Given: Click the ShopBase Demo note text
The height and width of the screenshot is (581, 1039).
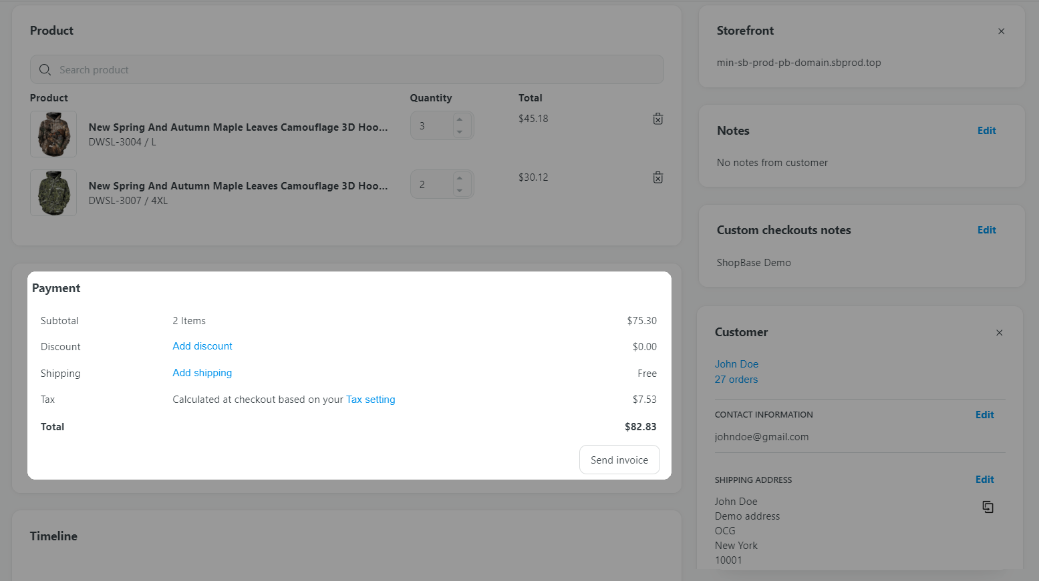Looking at the screenshot, I should point(754,263).
